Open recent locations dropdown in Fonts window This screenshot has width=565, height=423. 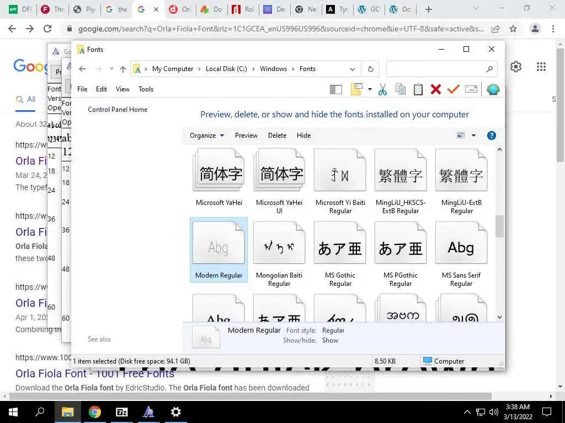click(111, 69)
